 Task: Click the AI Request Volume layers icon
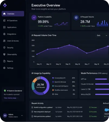tap(76, 17)
